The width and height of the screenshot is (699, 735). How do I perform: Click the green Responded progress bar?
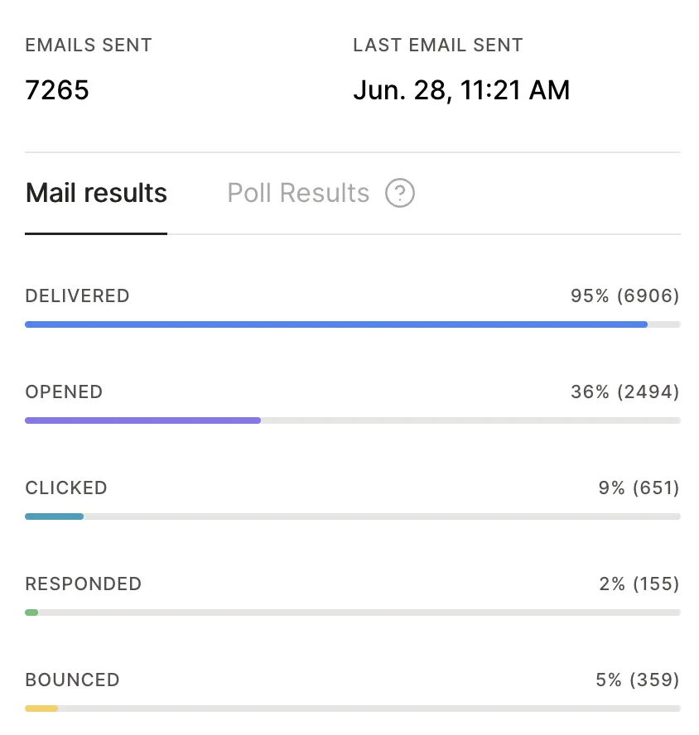(x=31, y=612)
